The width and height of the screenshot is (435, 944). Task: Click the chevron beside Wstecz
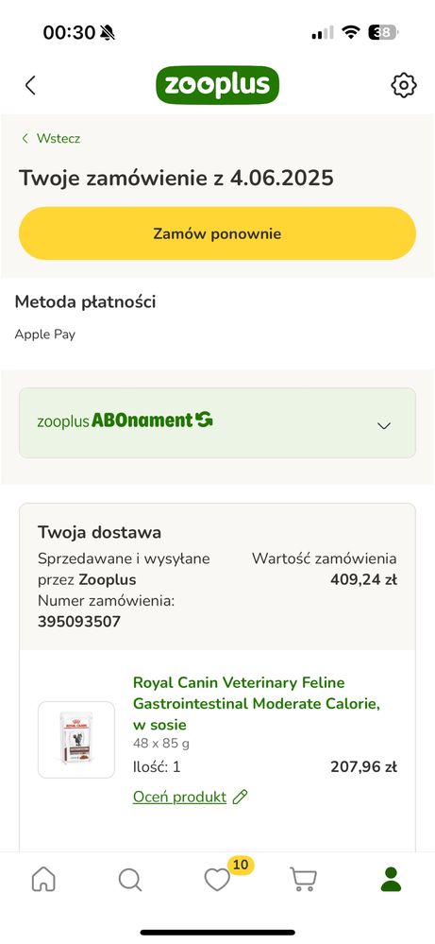(x=25, y=139)
